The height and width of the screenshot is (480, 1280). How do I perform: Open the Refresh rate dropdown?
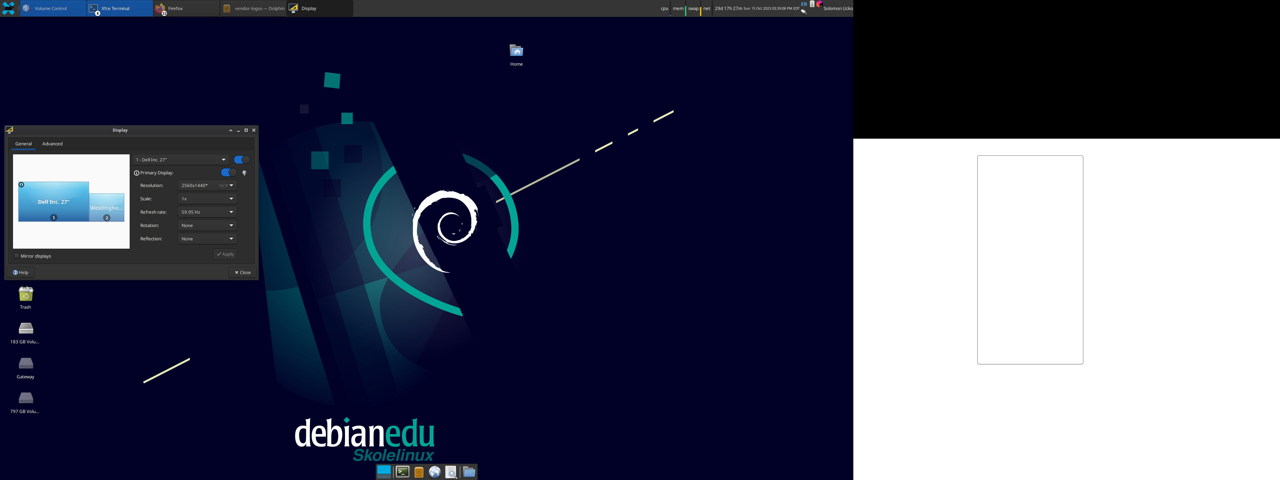[x=207, y=212]
